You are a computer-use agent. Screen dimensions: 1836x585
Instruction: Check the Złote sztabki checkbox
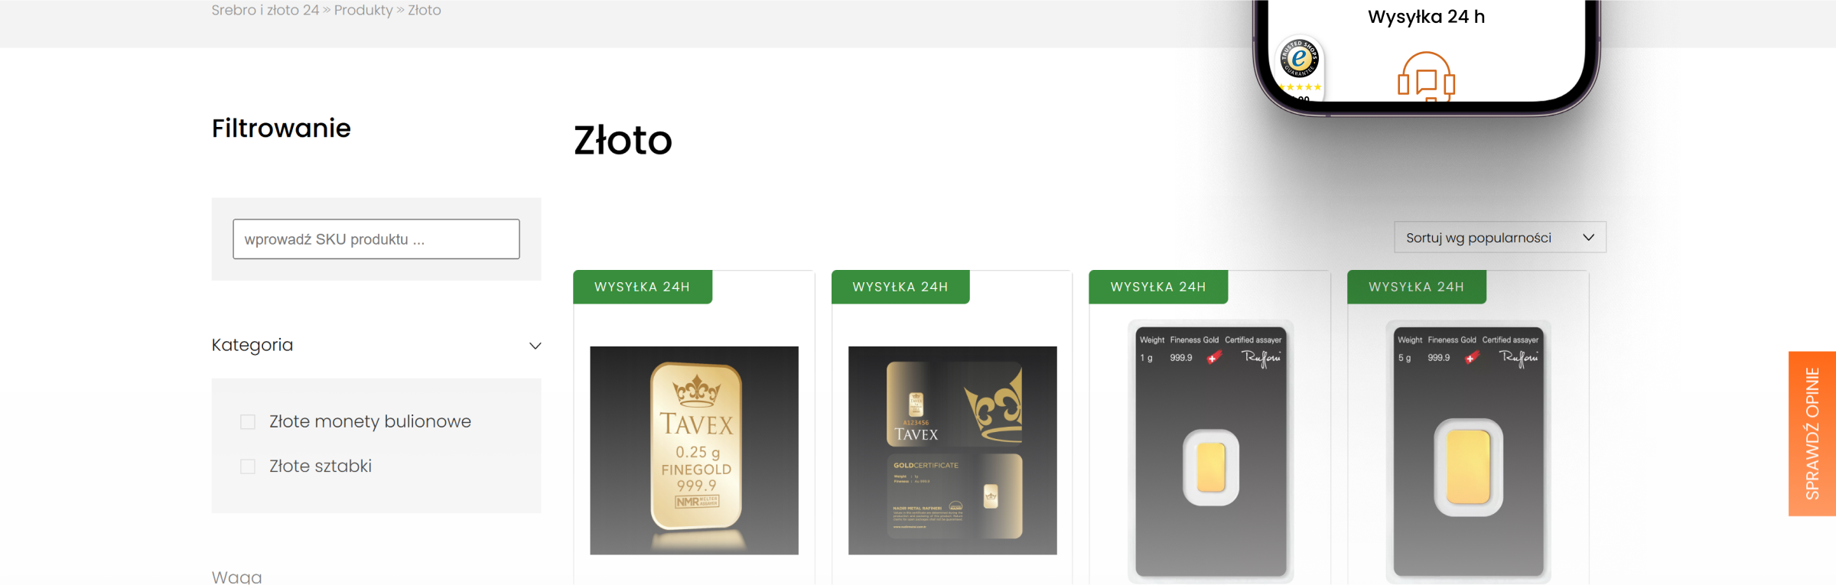coord(248,466)
